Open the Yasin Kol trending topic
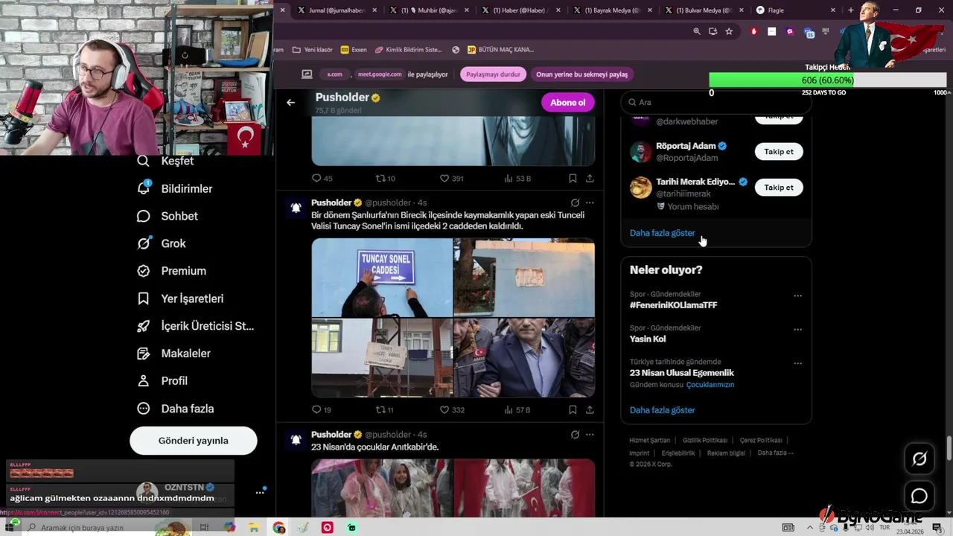 (x=648, y=339)
